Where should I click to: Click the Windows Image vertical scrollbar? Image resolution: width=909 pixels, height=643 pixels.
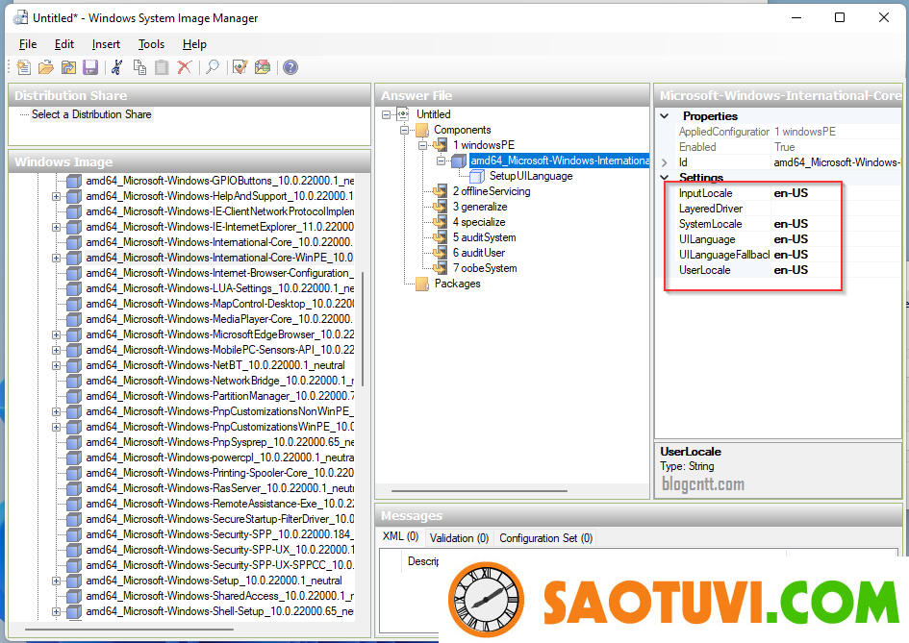[x=363, y=329]
